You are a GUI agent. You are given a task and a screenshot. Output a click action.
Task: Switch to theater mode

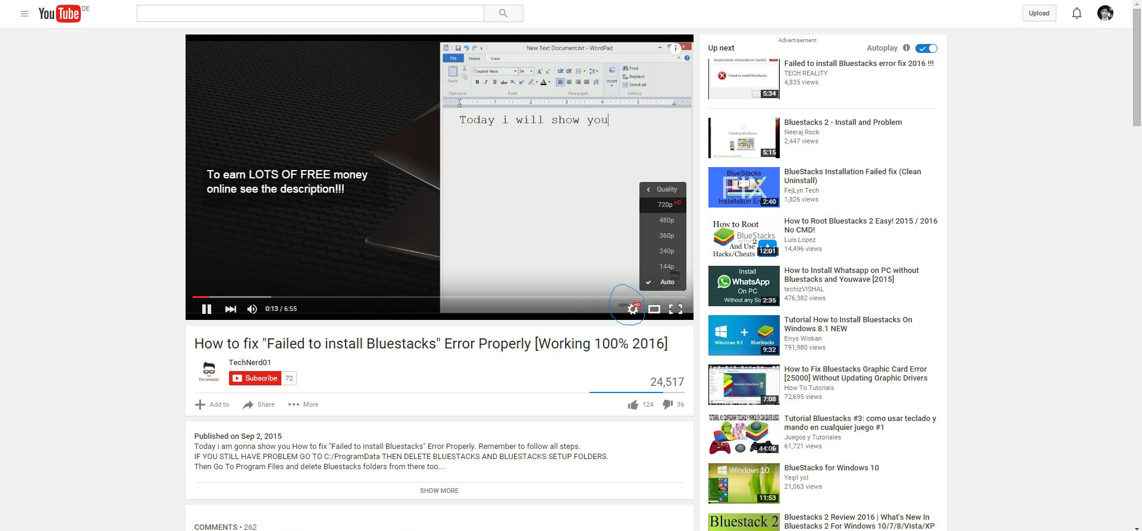click(654, 309)
